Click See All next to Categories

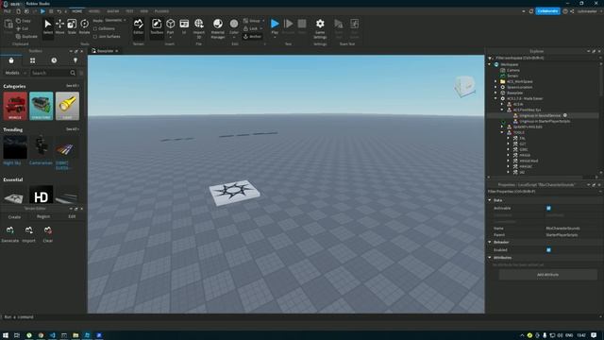(x=72, y=86)
